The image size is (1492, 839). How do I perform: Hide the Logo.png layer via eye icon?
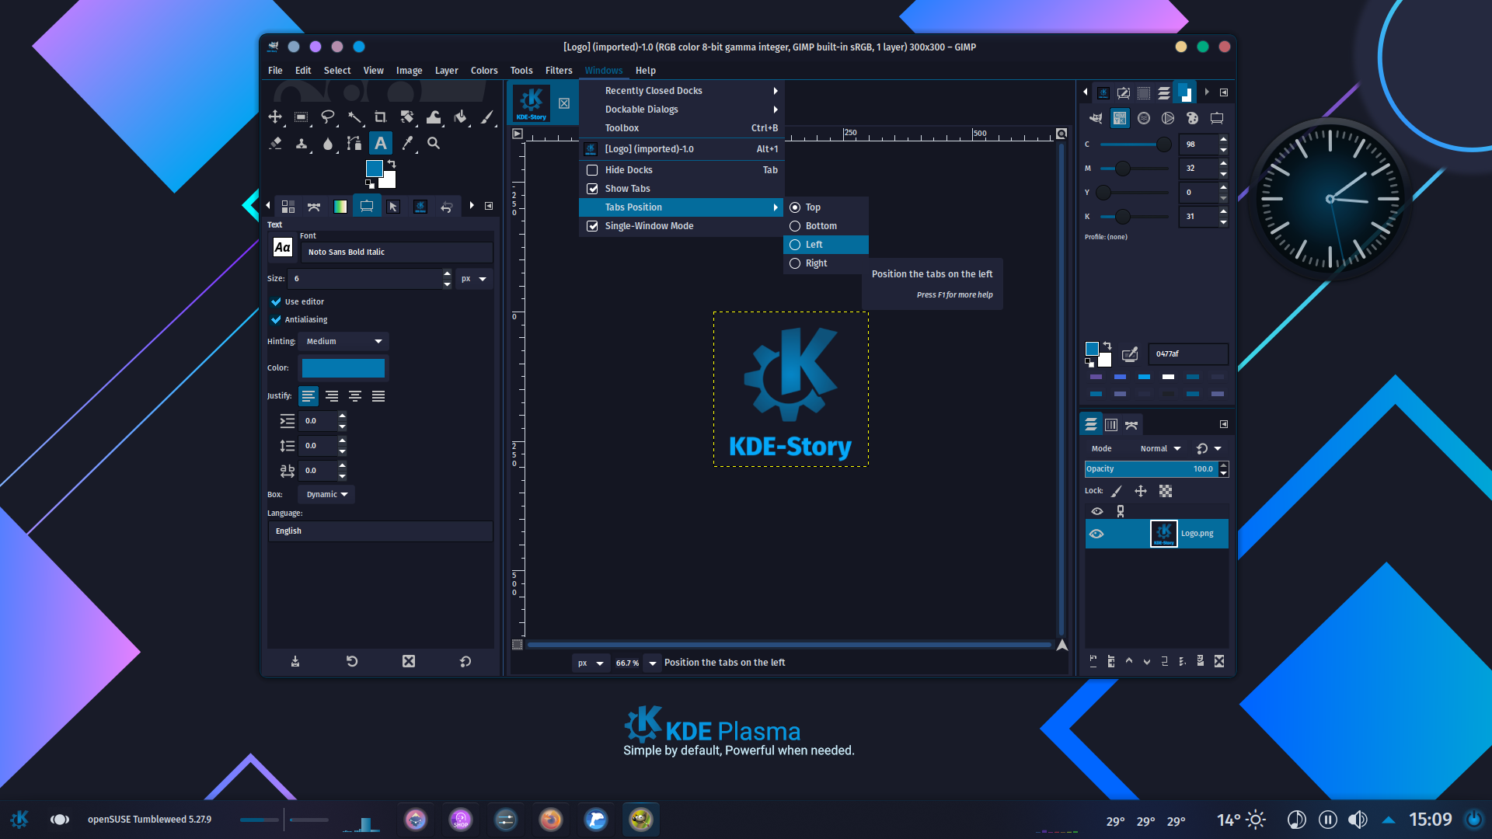click(x=1096, y=534)
